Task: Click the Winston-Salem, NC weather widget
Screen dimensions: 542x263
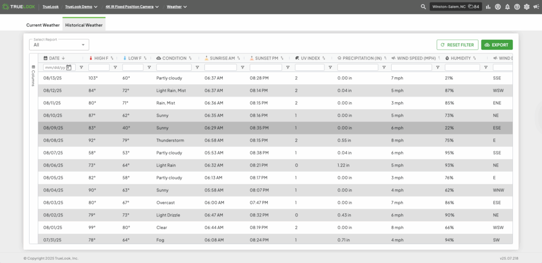Action: pyautogui.click(x=456, y=6)
